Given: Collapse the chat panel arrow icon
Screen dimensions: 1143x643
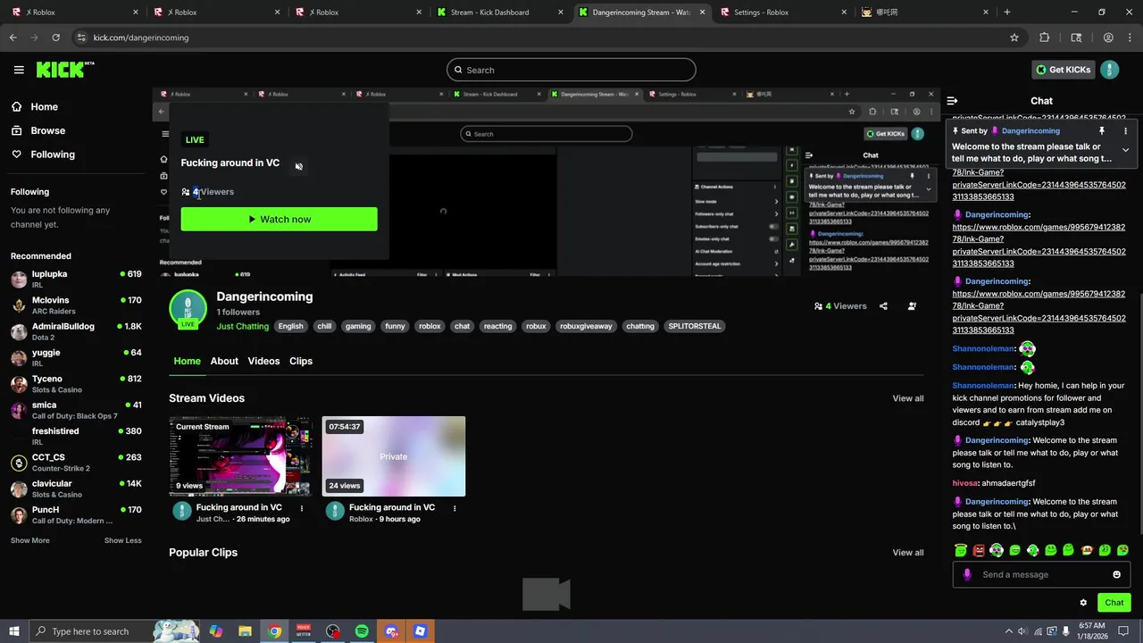Looking at the screenshot, I should point(952,101).
